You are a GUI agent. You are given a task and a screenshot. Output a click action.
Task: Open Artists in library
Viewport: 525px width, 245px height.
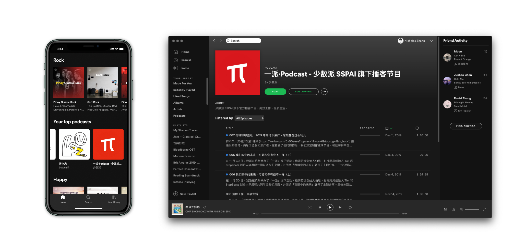coord(178,109)
